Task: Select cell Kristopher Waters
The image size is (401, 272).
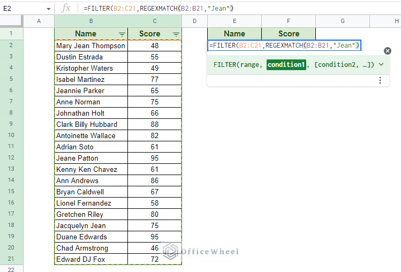Action: tap(91, 68)
